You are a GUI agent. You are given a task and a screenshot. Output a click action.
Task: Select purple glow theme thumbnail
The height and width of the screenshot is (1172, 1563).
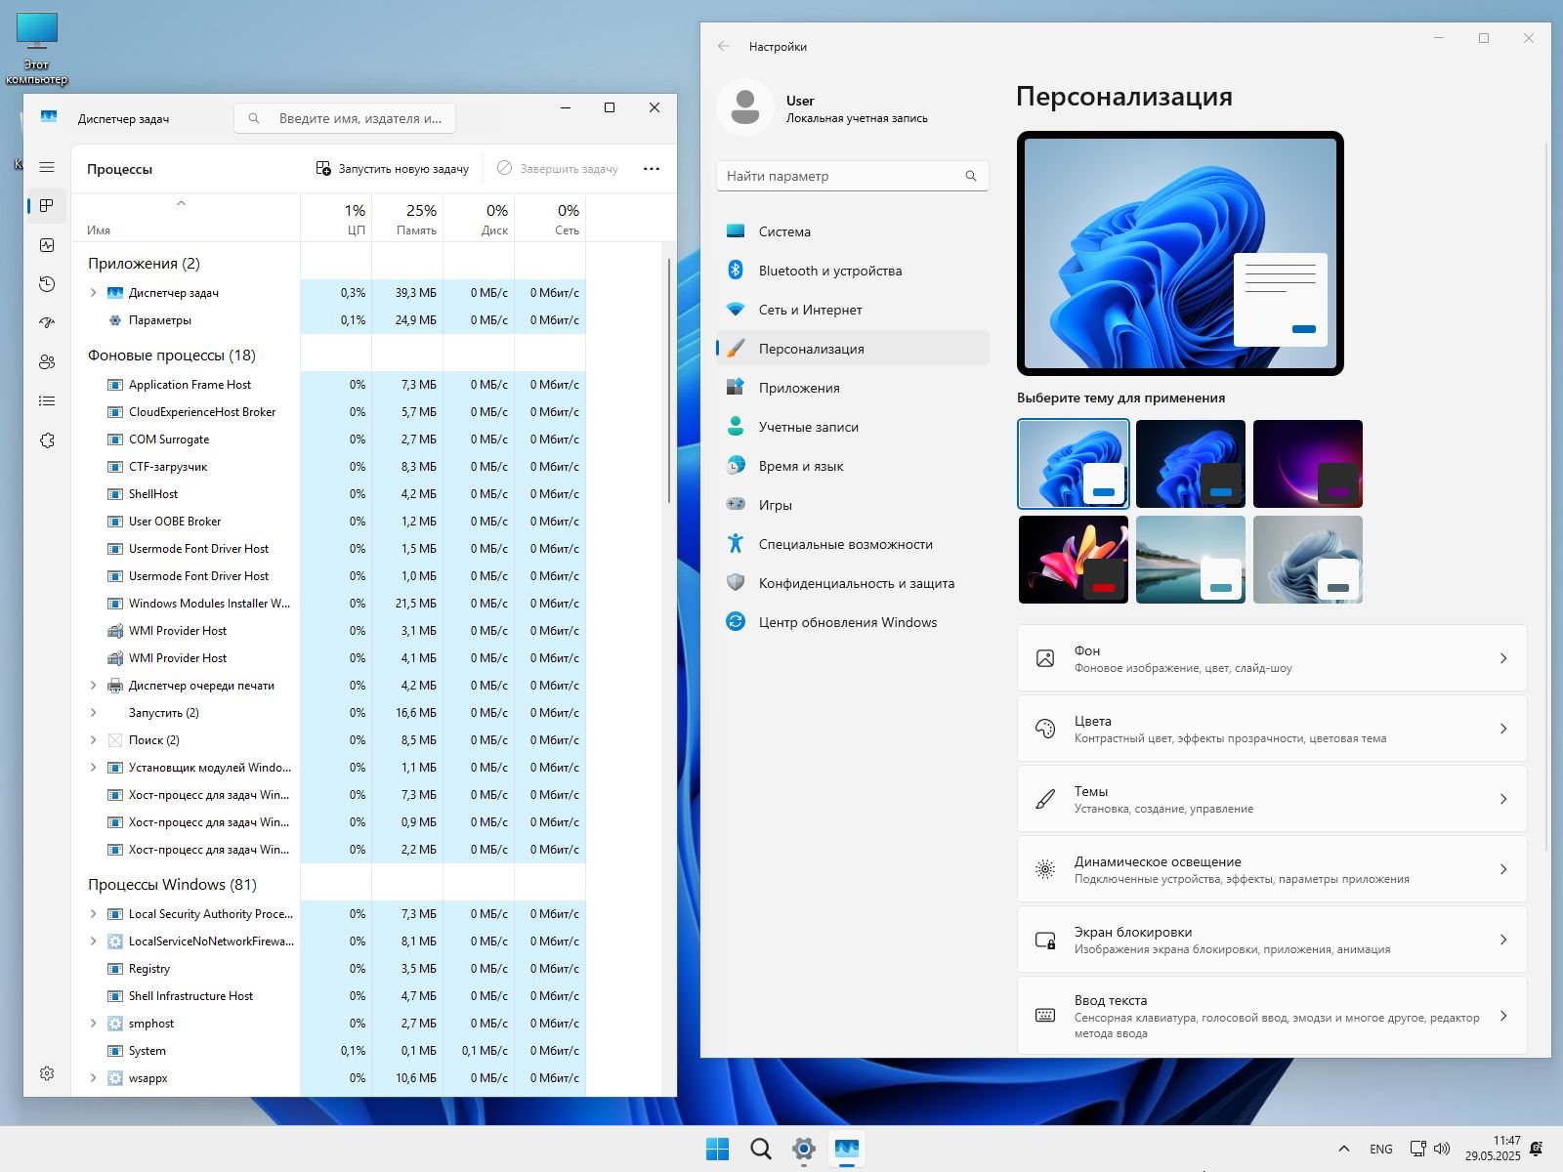(x=1308, y=464)
